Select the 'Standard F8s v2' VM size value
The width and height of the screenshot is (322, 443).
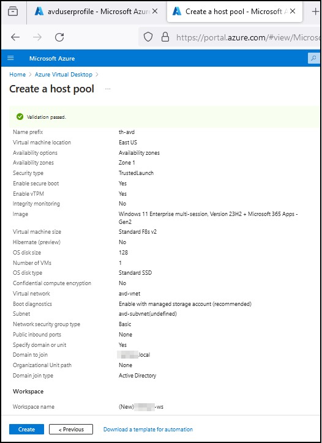pos(138,232)
